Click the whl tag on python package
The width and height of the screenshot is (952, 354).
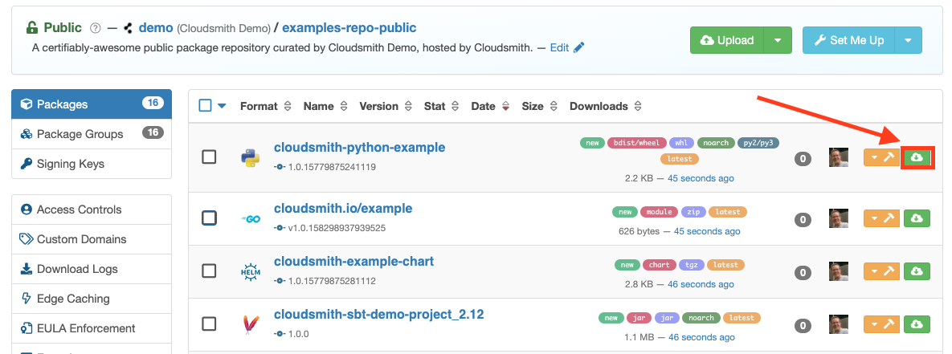tap(681, 143)
